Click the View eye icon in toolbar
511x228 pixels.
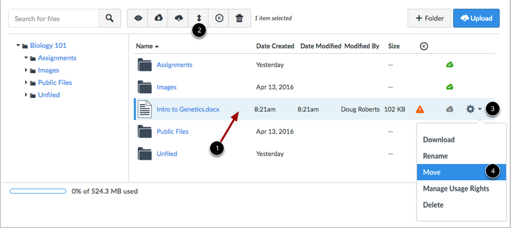point(138,18)
